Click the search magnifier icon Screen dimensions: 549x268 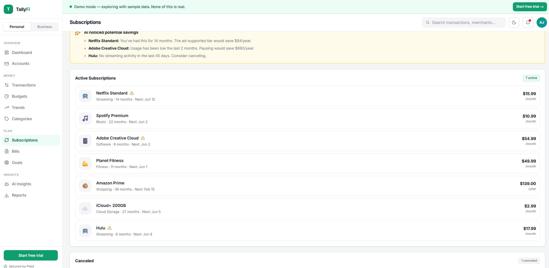(428, 22)
